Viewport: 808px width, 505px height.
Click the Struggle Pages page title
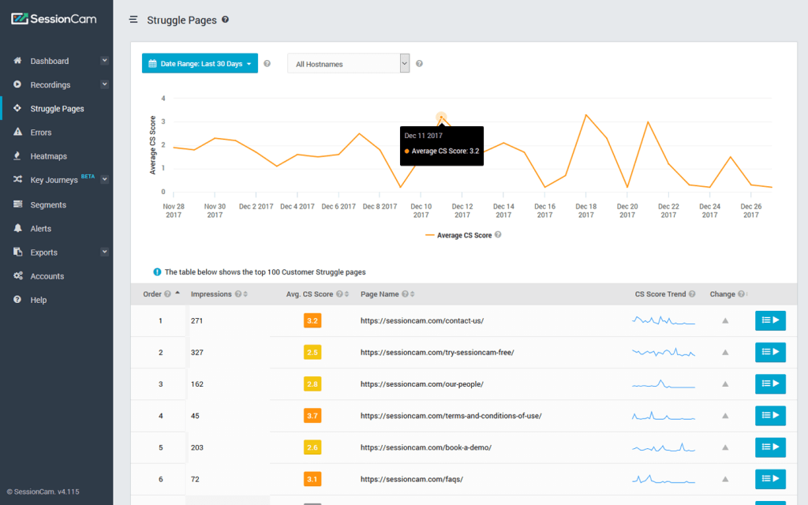[x=182, y=20]
